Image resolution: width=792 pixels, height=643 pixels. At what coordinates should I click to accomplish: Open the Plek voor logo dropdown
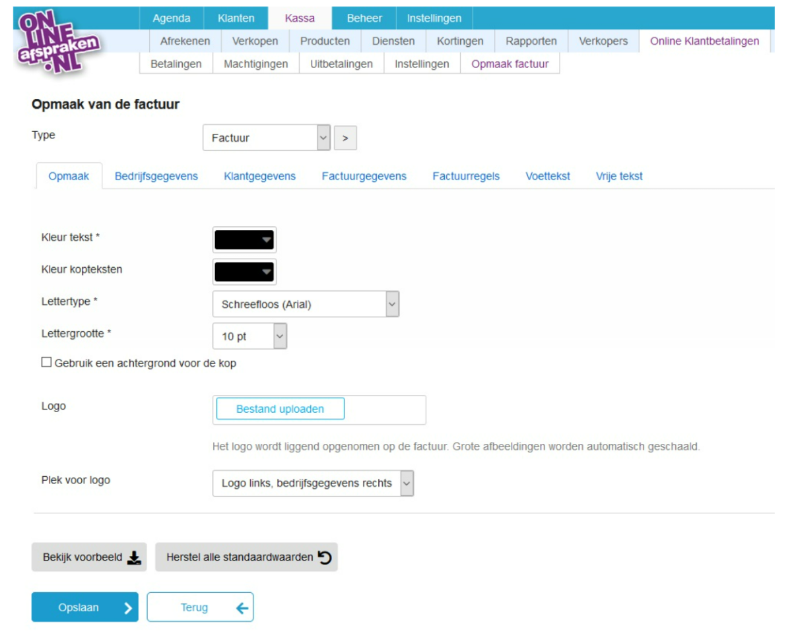[x=313, y=483]
